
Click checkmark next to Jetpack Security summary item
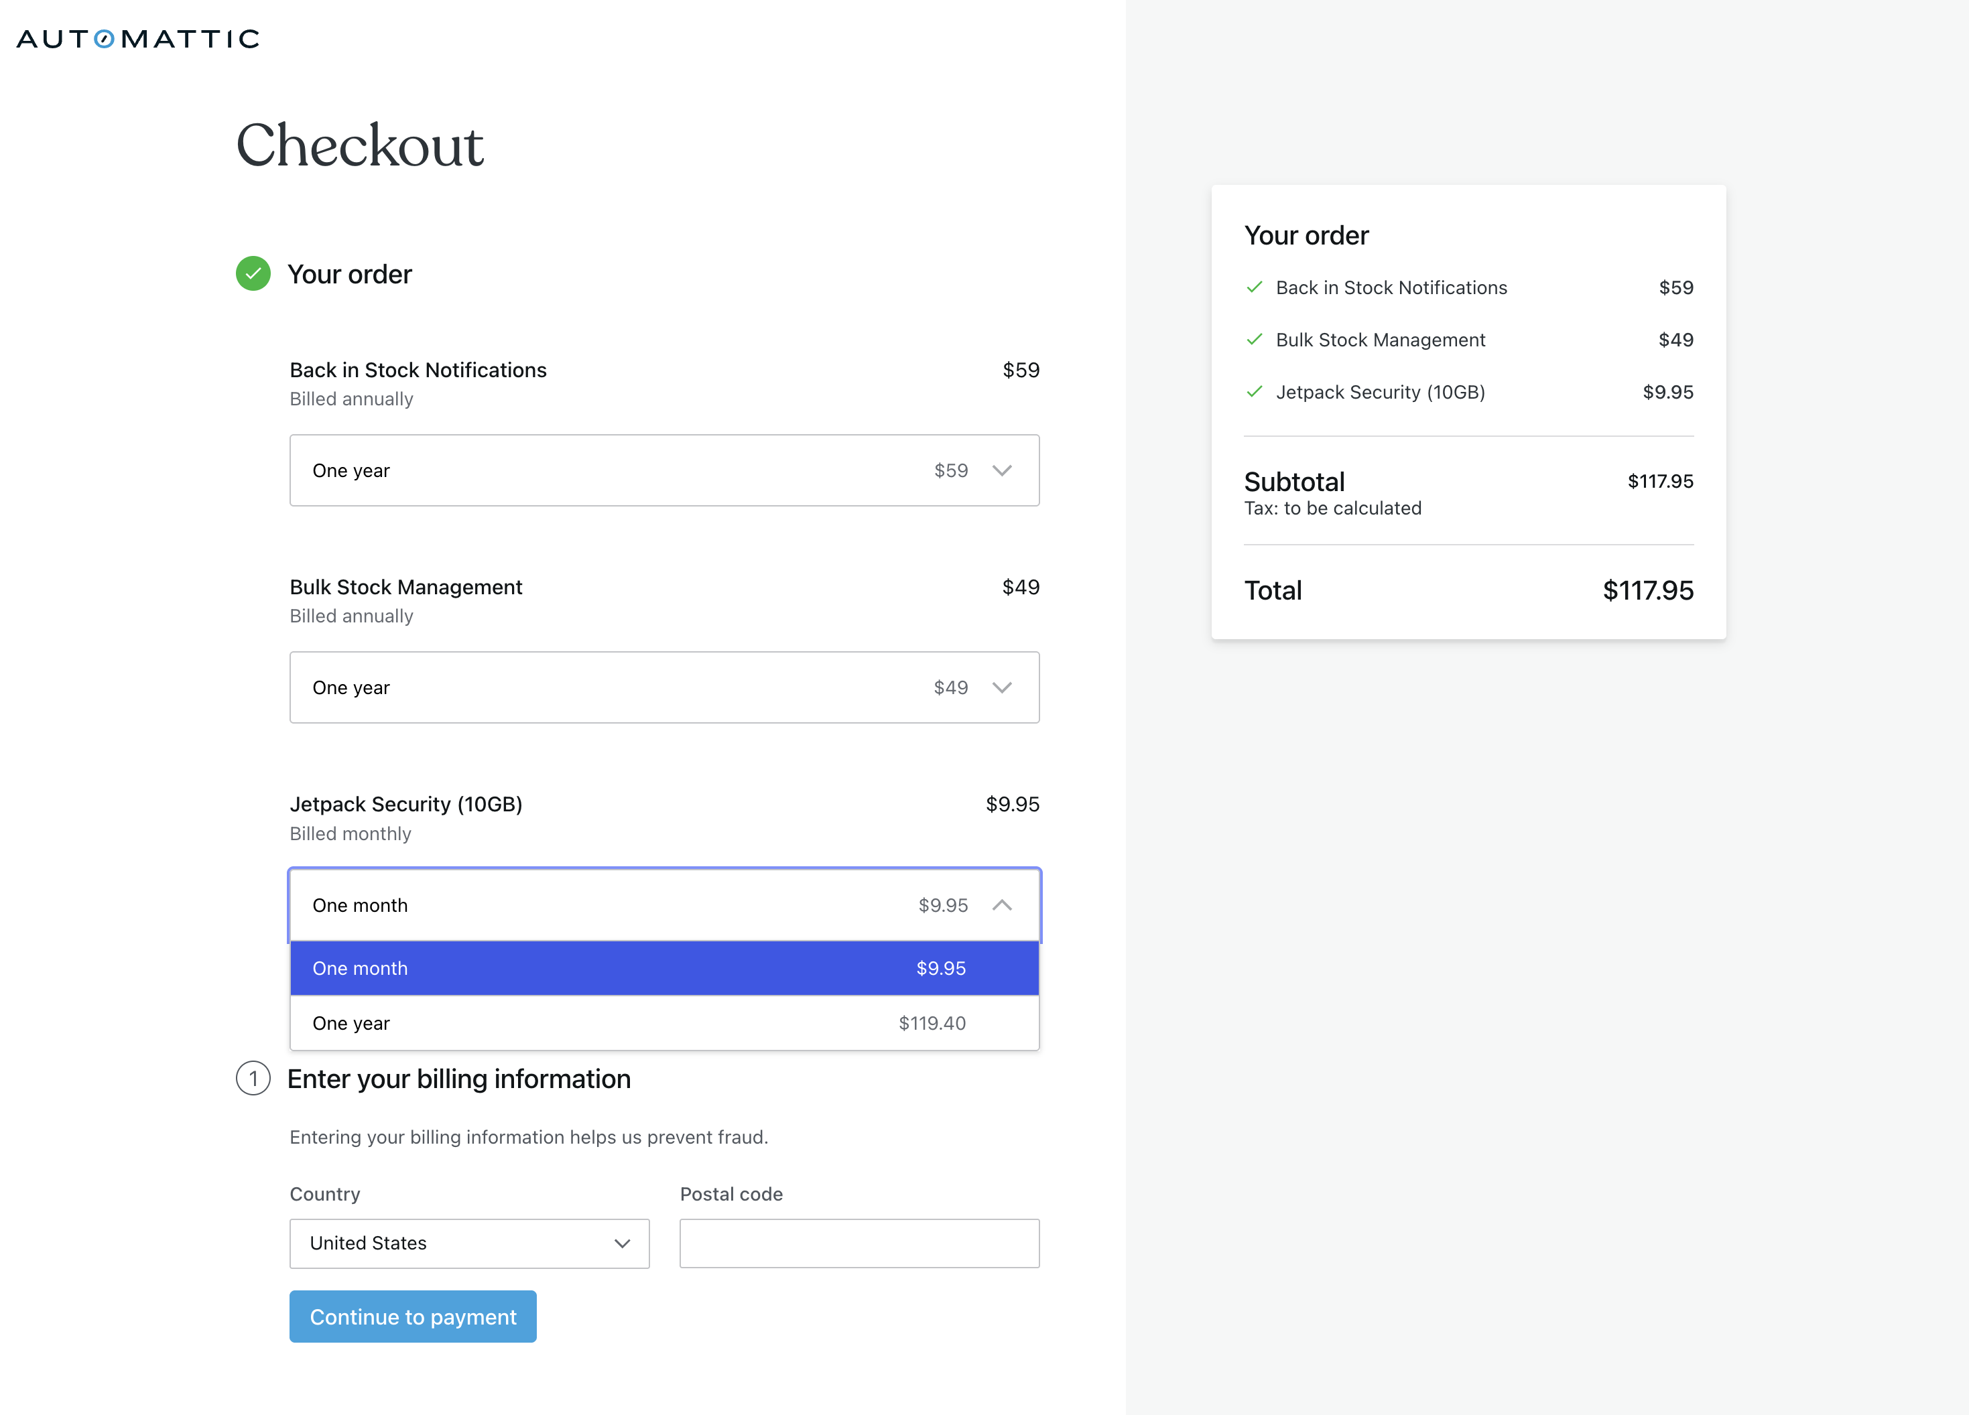[x=1254, y=391]
